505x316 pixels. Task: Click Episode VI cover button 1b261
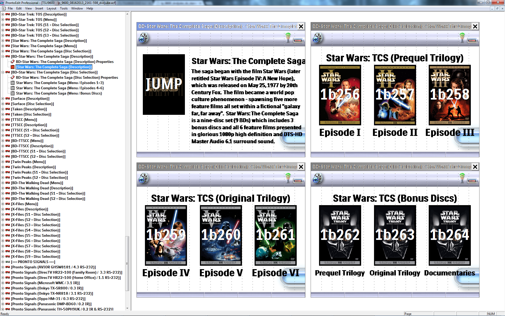tap(276, 235)
